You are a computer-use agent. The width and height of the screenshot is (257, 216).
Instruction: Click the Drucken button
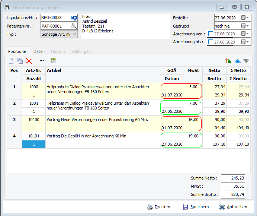[158, 207]
